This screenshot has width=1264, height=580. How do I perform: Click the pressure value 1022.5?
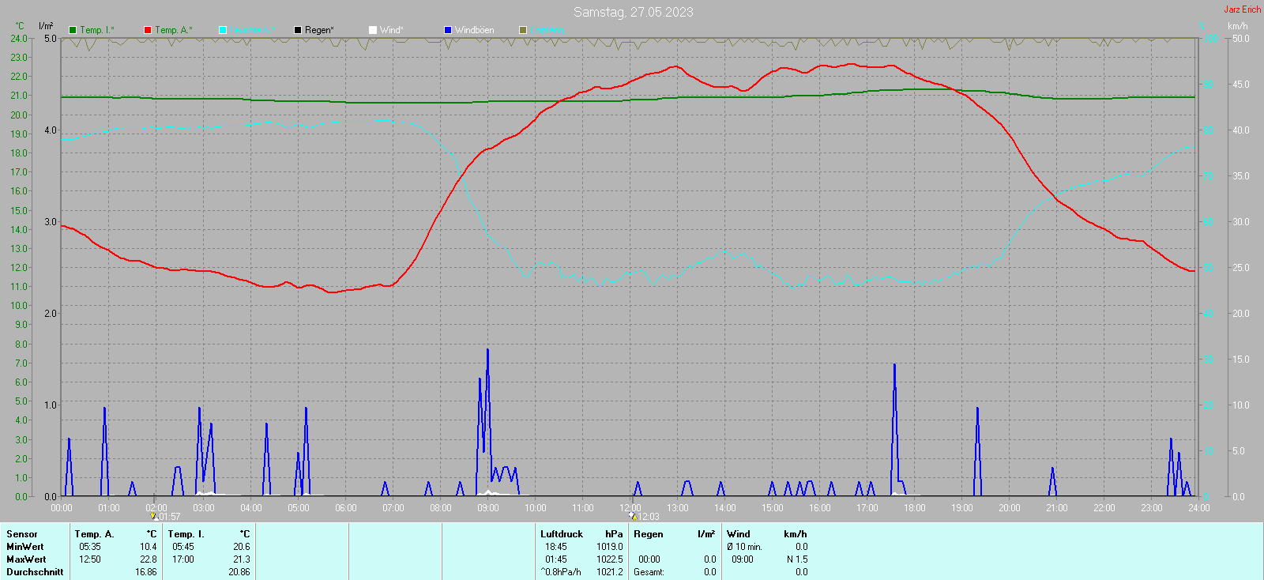[610, 559]
